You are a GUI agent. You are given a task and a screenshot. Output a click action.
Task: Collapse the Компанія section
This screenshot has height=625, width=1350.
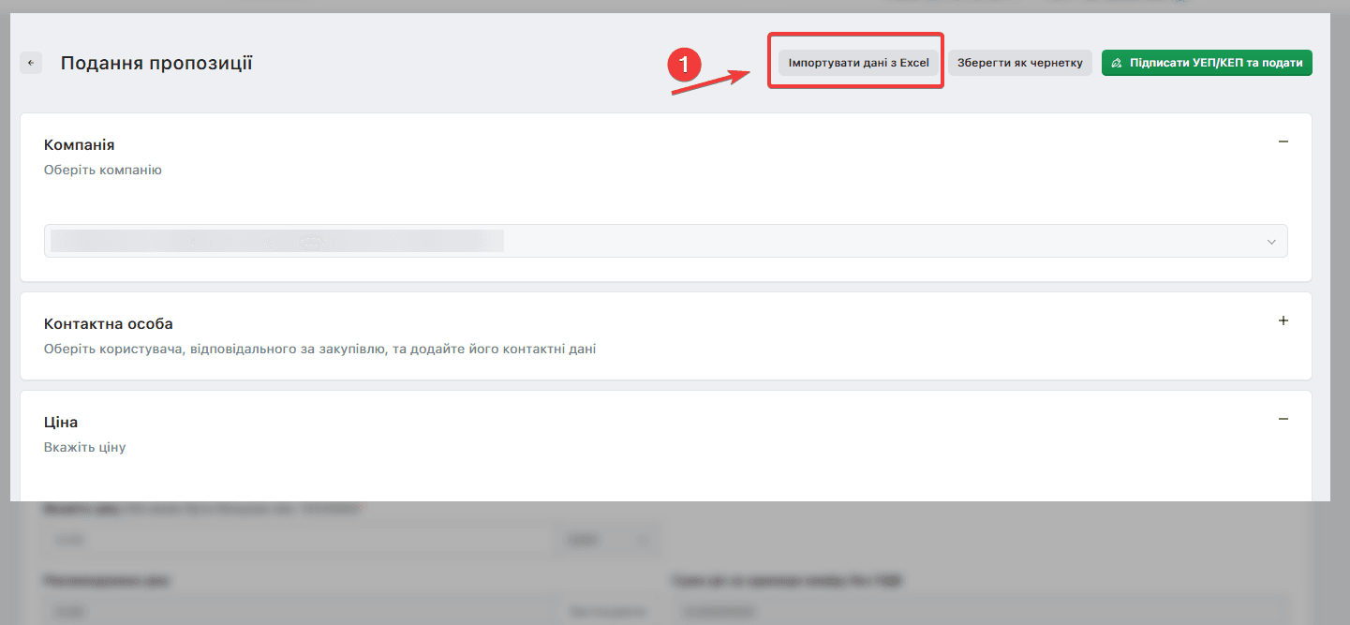(x=1283, y=141)
